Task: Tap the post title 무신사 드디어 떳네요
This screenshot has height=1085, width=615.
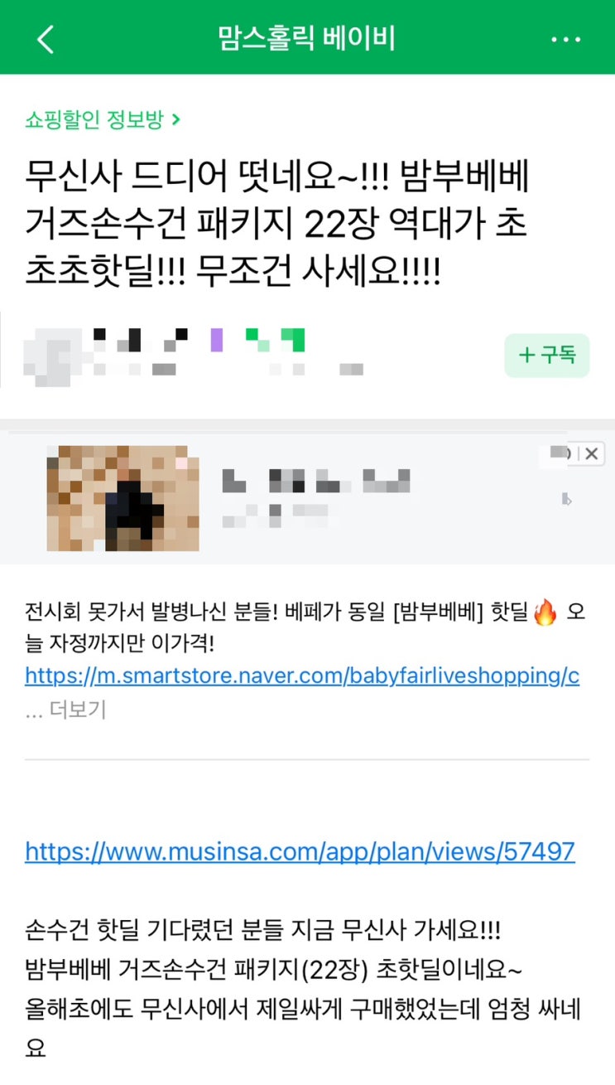Action: tap(278, 224)
